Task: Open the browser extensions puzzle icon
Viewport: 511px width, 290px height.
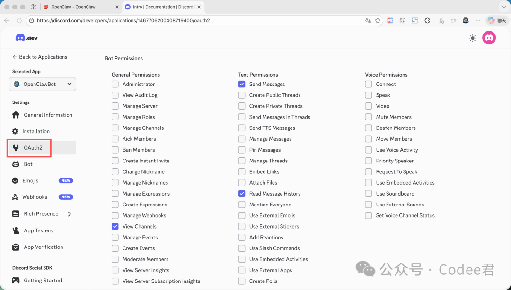Action: (427, 20)
